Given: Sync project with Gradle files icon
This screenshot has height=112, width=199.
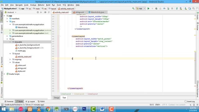Looking at the screenshot, I should click(x=177, y=8).
